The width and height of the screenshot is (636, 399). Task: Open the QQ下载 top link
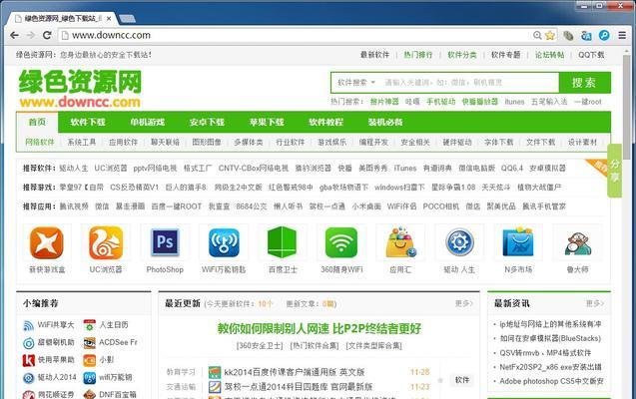click(x=591, y=55)
